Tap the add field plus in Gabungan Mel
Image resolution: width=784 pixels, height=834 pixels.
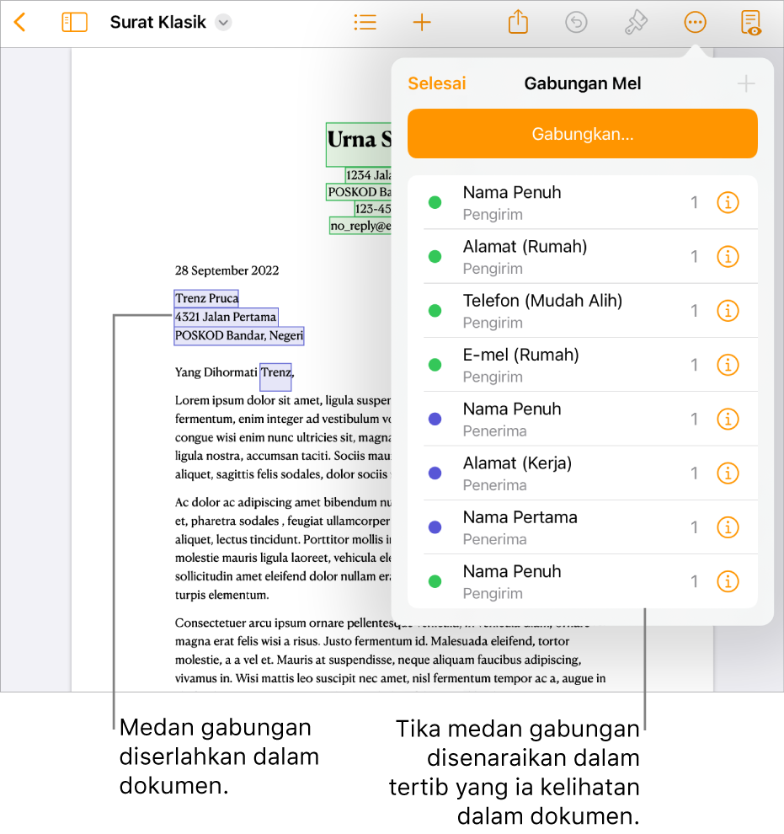pyautogui.click(x=746, y=83)
